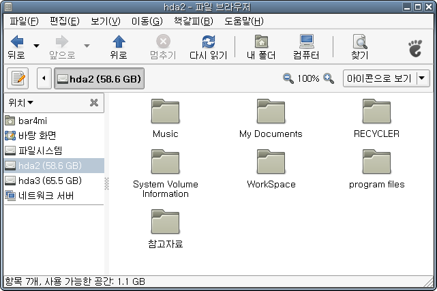Open the 파일 menu
The width and height of the screenshot is (437, 291).
[x=24, y=20]
